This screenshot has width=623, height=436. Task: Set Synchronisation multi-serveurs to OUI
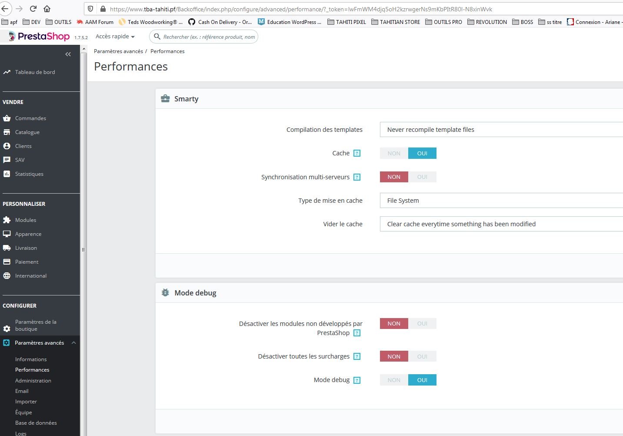point(422,177)
